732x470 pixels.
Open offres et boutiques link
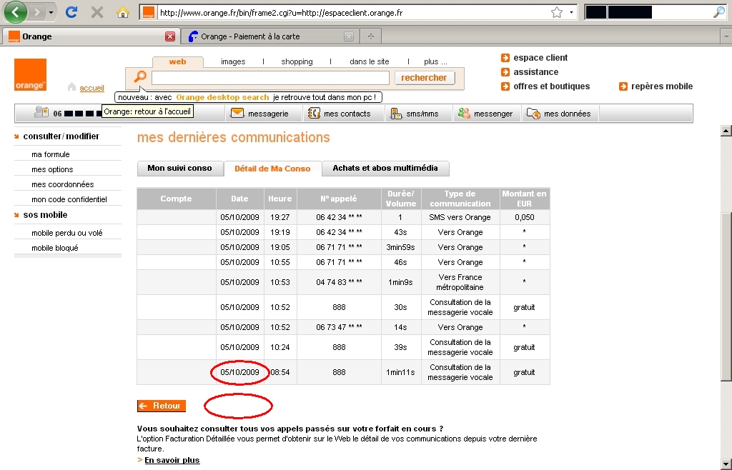(551, 86)
